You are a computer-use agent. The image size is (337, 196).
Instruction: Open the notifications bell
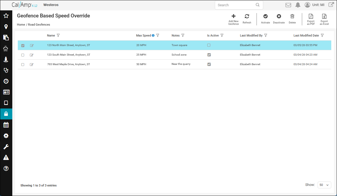coord(298,5)
